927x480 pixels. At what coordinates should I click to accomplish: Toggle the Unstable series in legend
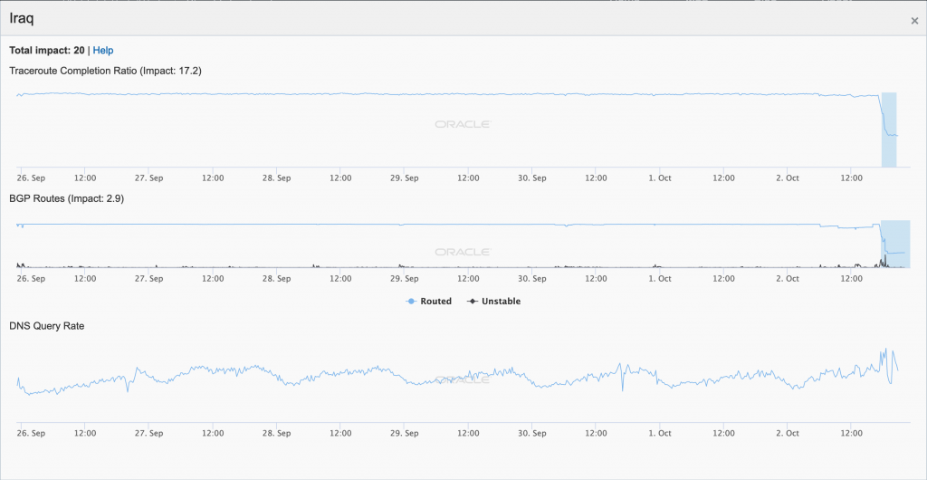tap(494, 302)
